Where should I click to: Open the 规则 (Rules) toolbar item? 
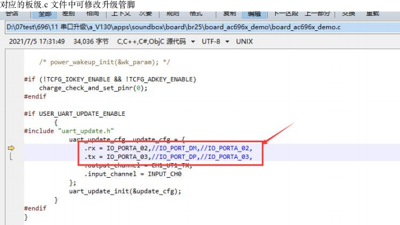point(173,13)
